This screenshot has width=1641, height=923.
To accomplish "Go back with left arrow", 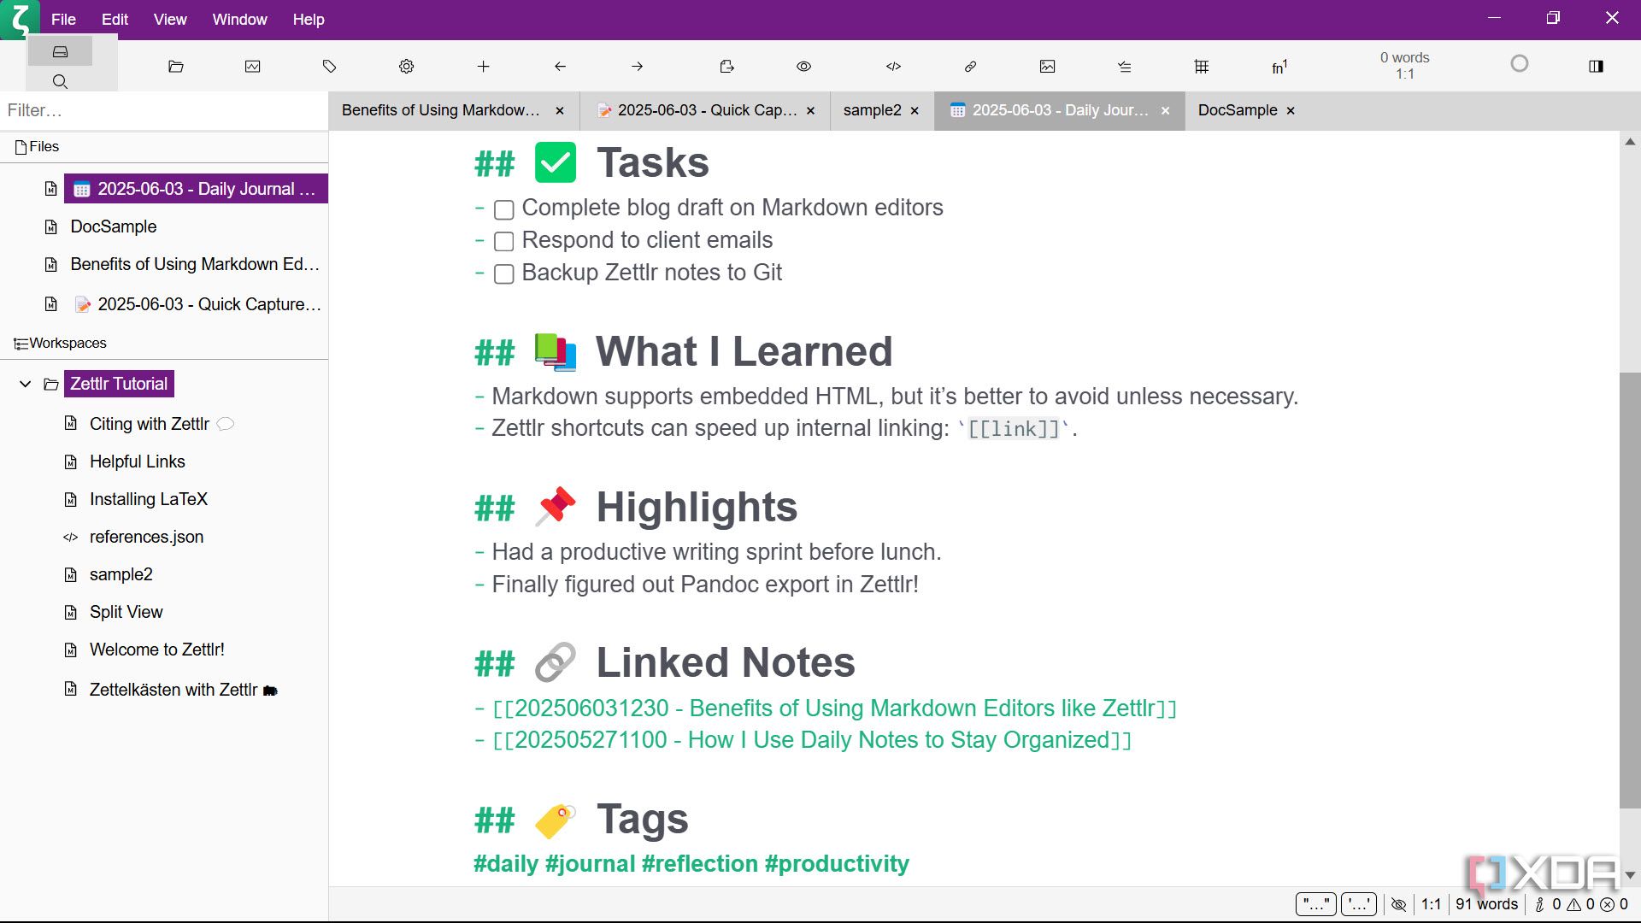I will point(561,66).
